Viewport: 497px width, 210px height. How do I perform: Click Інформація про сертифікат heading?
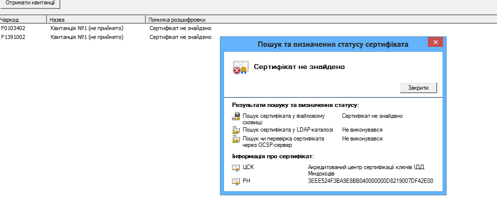click(273, 156)
